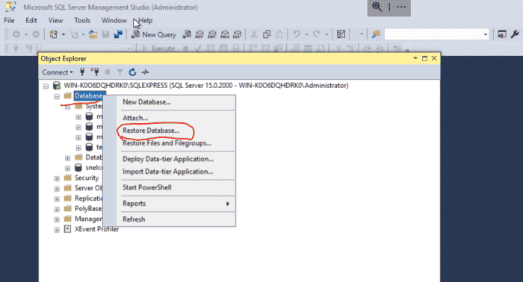Collapse the WIN-K0O6DQHDRK0\SQLEXPRESS server node

tap(46, 87)
